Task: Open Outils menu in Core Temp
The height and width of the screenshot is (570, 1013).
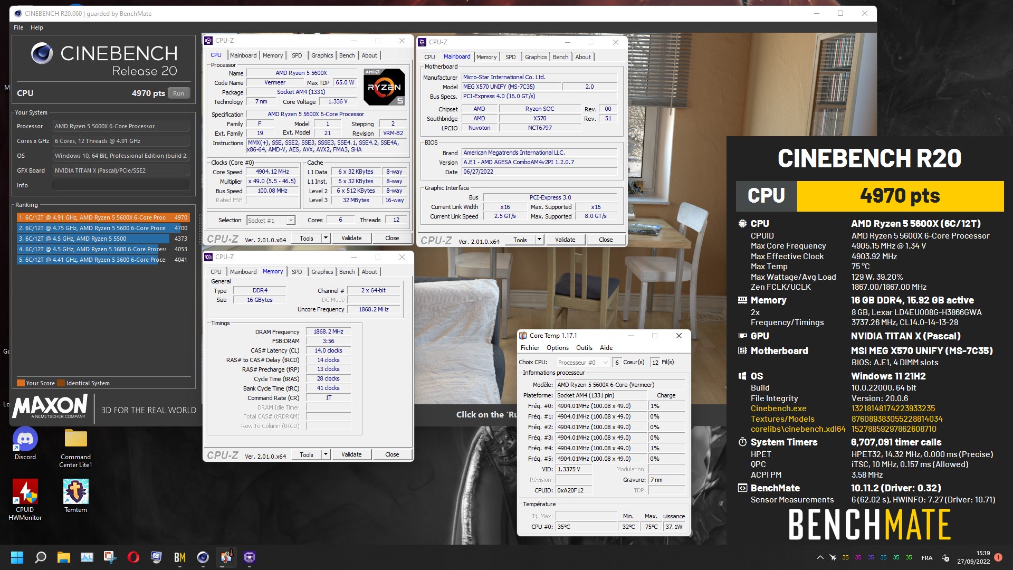Action: tap(584, 348)
